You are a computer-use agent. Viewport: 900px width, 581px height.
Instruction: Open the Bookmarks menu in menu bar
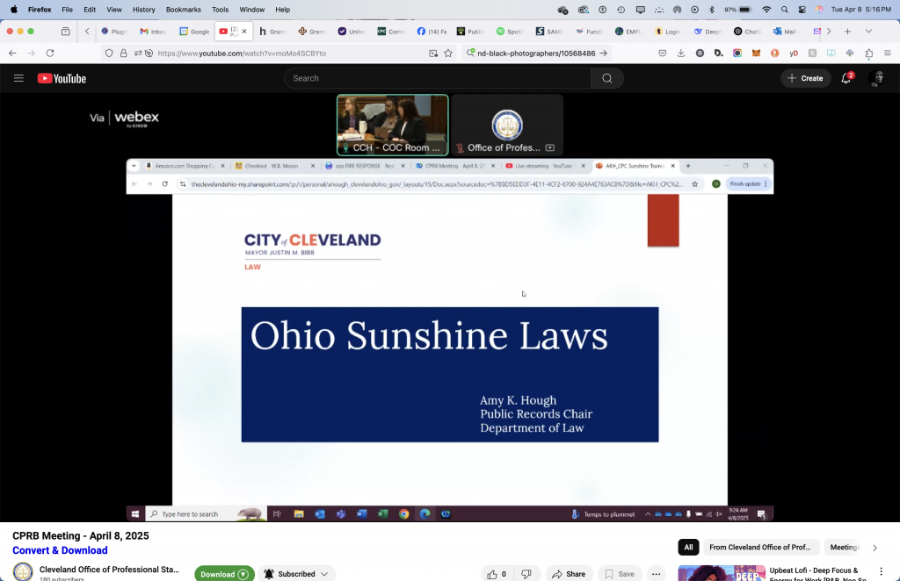click(183, 9)
